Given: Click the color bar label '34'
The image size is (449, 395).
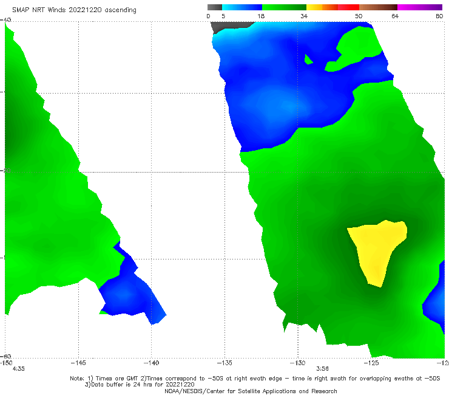Looking at the screenshot, I should click(304, 16).
